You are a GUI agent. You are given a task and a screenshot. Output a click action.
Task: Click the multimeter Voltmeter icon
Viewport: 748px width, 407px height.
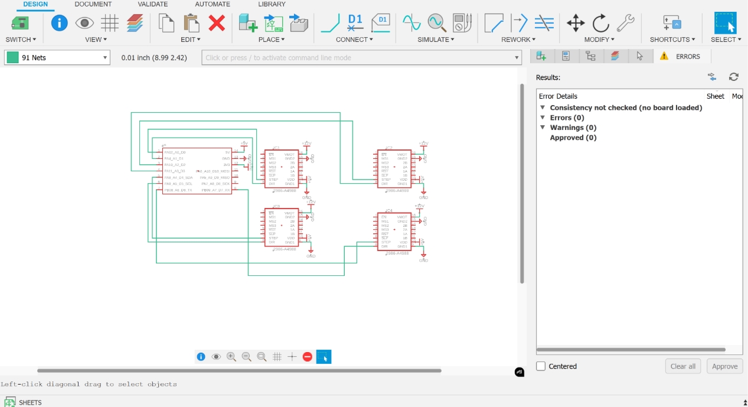tap(462, 23)
